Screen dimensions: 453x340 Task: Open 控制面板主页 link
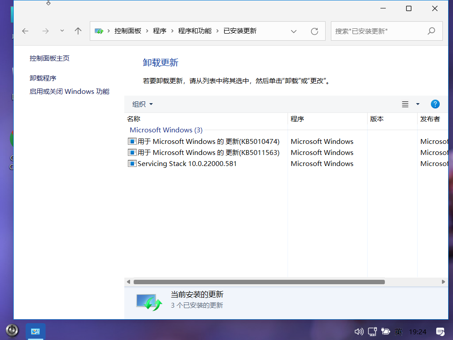click(x=50, y=58)
